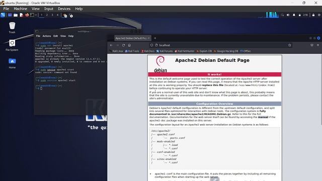Check the battery power tray icon
322x181 pixels.
click(x=300, y=15)
